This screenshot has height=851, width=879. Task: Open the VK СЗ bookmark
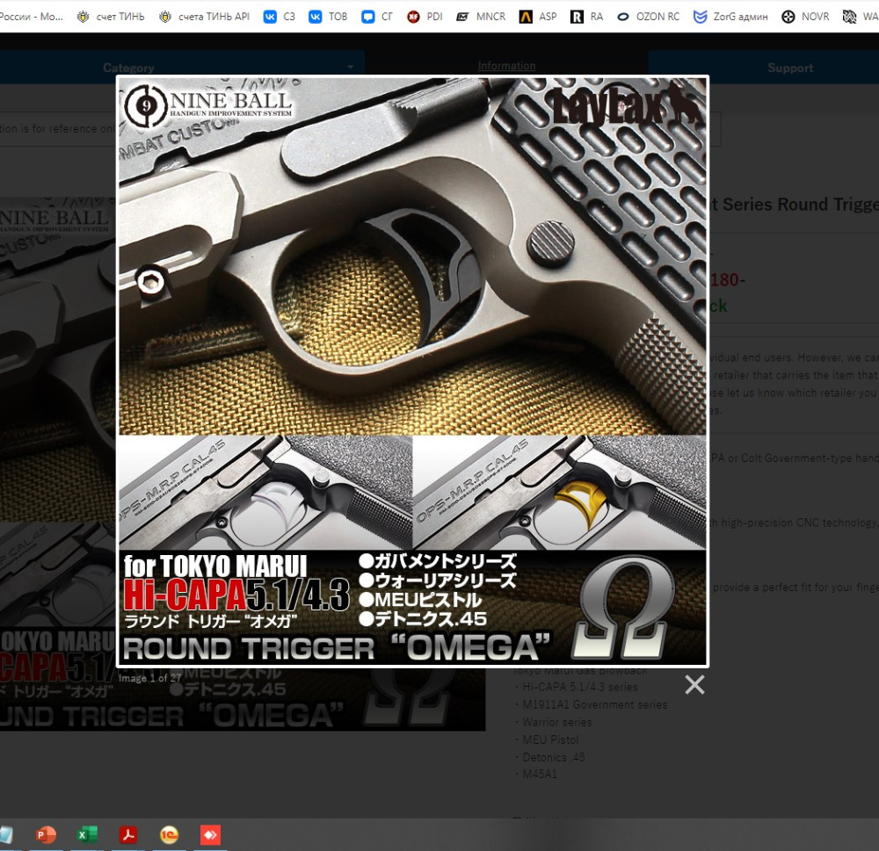tap(280, 17)
